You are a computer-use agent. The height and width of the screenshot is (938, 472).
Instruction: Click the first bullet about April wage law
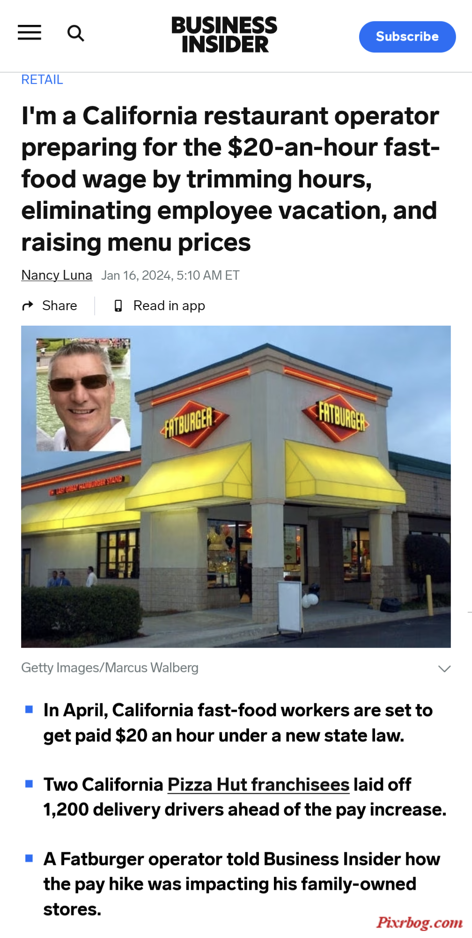[238, 723]
